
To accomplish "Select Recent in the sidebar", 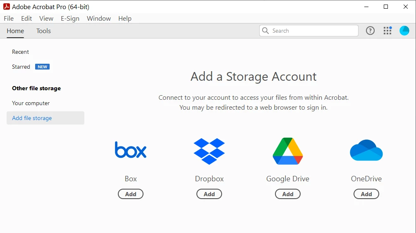I will tap(20, 52).
